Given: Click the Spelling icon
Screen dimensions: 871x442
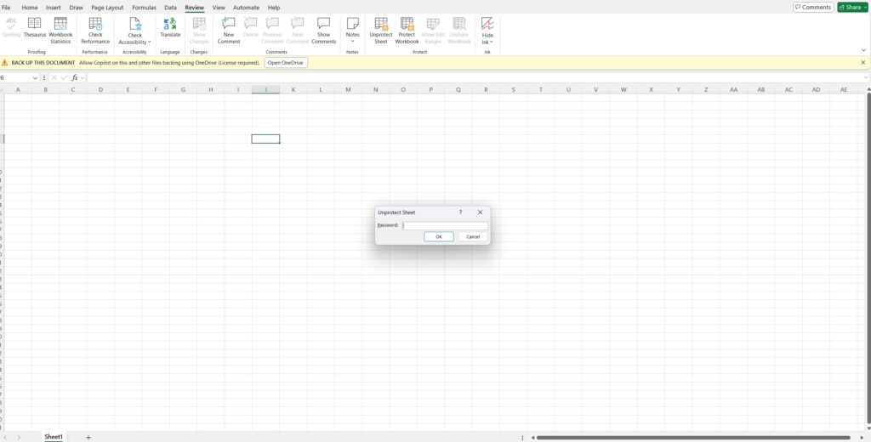Looking at the screenshot, I should point(11,23).
